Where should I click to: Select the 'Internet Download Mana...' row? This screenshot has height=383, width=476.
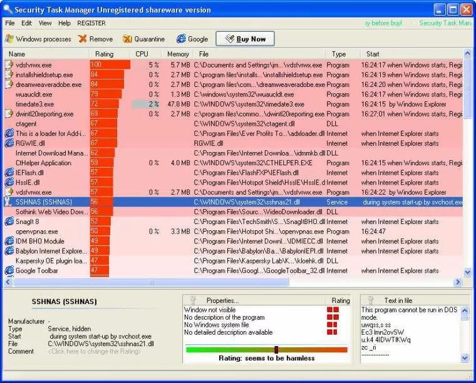pyautogui.click(x=234, y=153)
